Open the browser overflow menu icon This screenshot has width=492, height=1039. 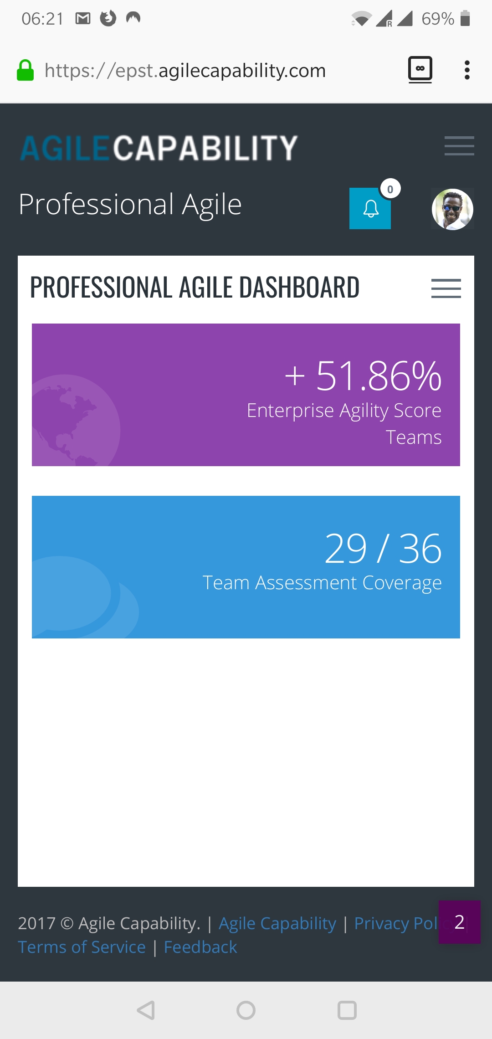(467, 69)
